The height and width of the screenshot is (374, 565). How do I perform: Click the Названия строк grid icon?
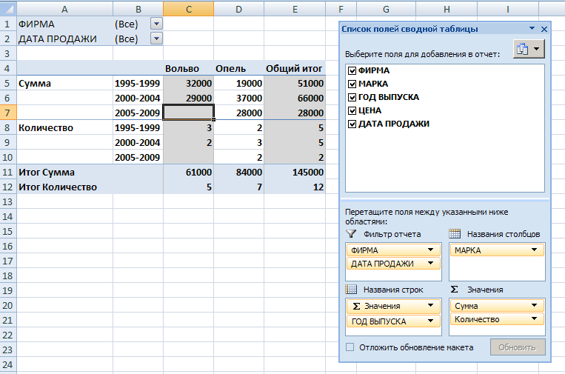351,290
